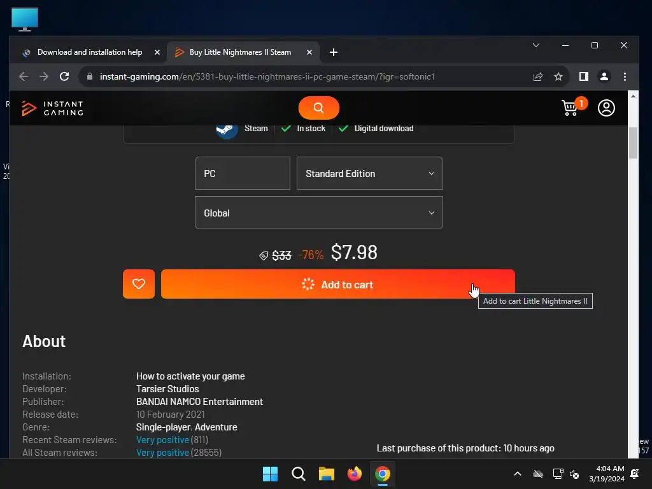The height and width of the screenshot is (489, 652).
Task: Open a new browser tab
Action: 333,52
